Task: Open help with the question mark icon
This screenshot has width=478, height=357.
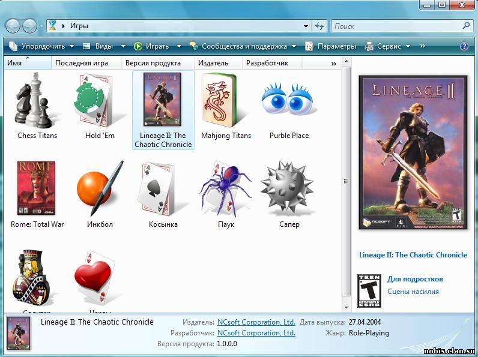Action: pyautogui.click(x=464, y=46)
